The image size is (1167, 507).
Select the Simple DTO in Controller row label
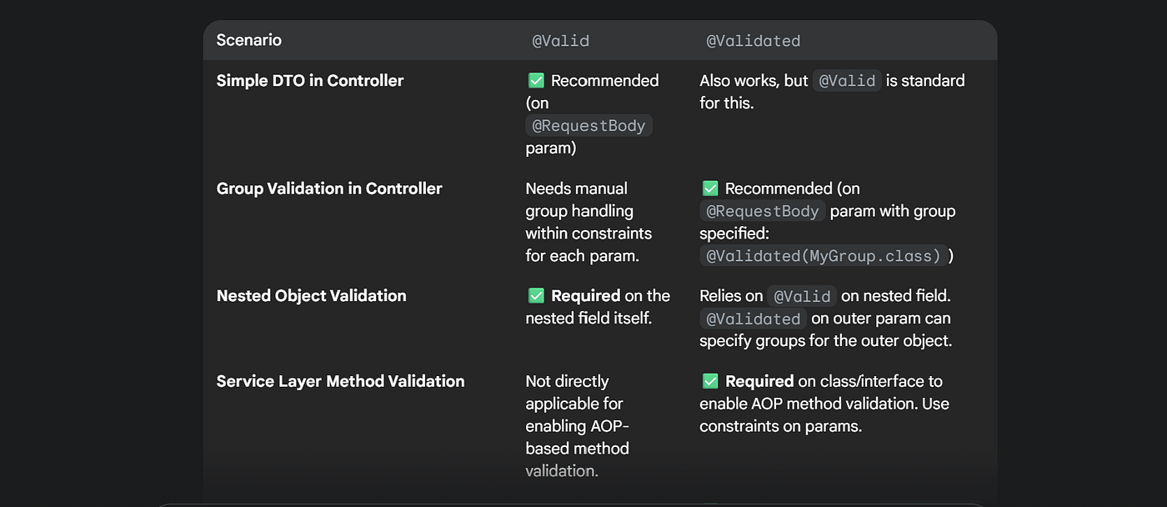coord(310,81)
